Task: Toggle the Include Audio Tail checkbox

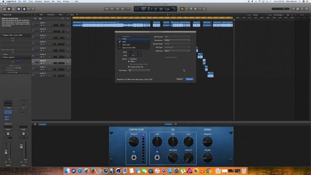Action: pos(129,67)
